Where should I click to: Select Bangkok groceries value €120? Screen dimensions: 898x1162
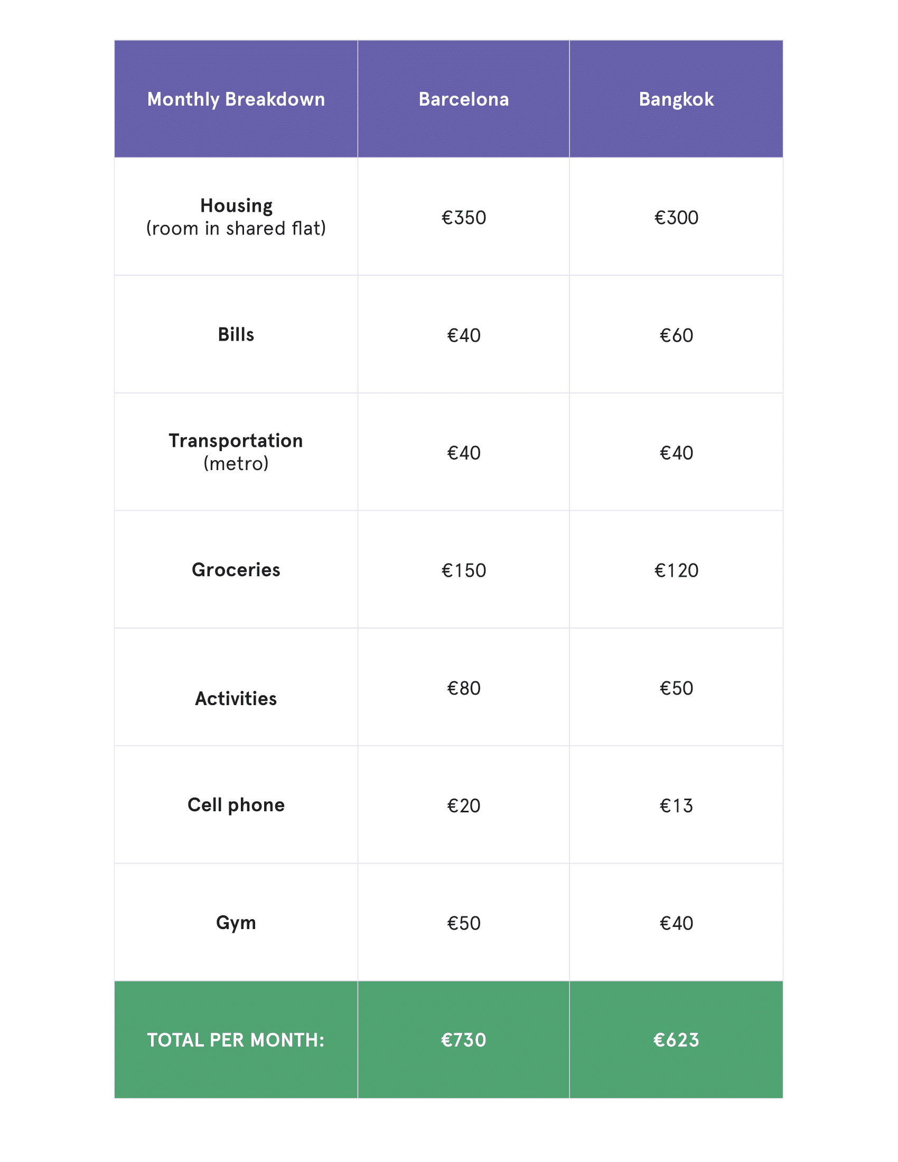(x=676, y=570)
